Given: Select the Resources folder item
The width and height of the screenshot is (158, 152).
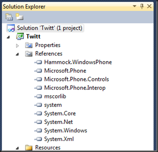Looking at the screenshot, I should pos(48,148).
